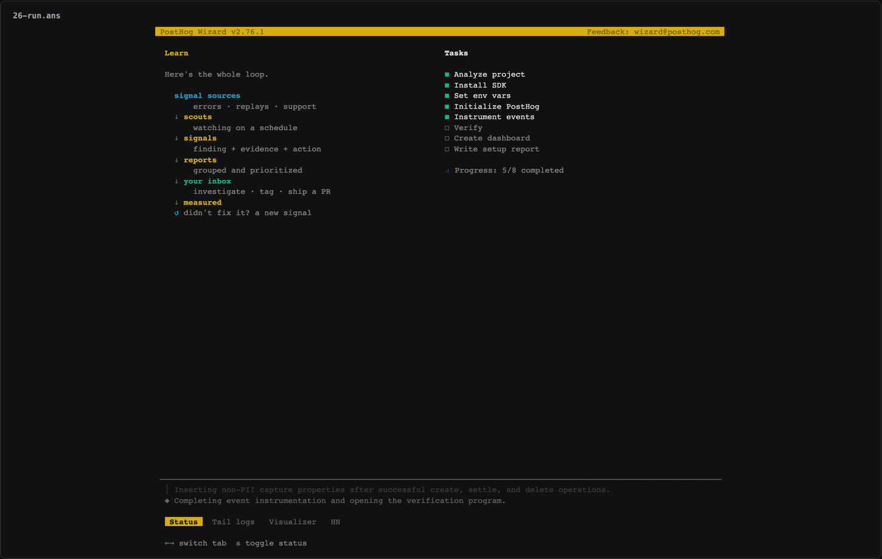
Task: Click the spinner icon beside Progress
Action: click(x=447, y=171)
